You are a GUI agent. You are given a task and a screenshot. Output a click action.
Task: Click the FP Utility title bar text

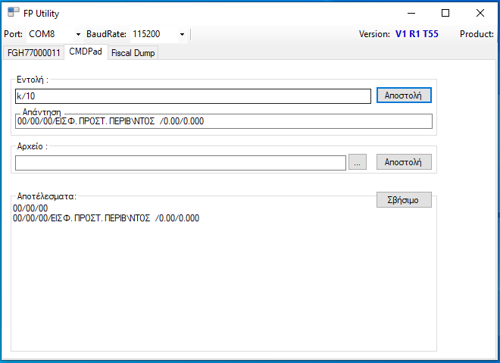(42, 13)
